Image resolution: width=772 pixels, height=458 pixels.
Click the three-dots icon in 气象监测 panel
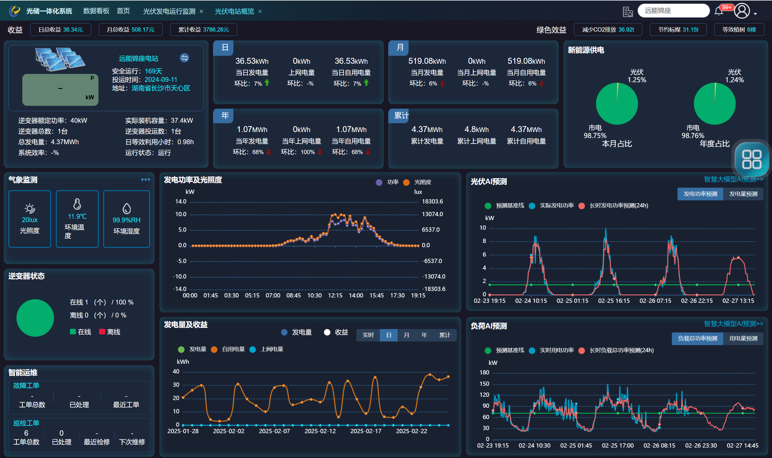(x=145, y=179)
